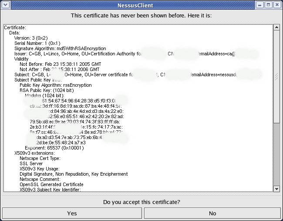Click the 'Version: 3 (0x2)' line
This screenshot has width=283, height=221.
click(x=31, y=38)
